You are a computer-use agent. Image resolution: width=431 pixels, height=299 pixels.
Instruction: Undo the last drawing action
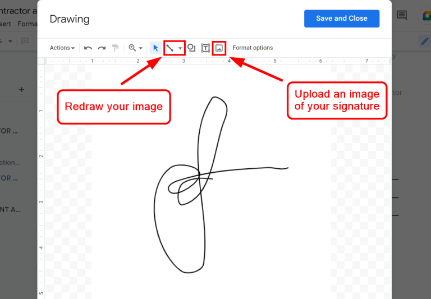[x=88, y=48]
